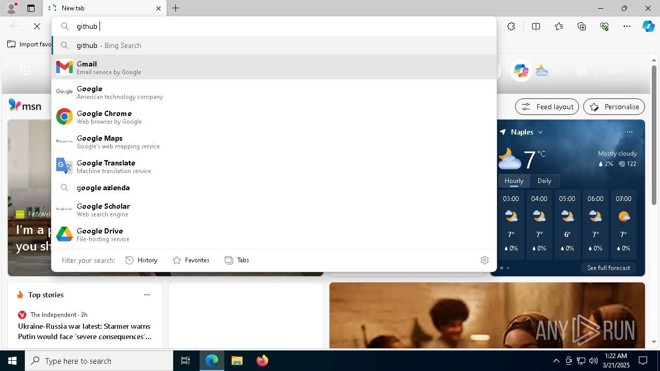Choose the Google Translate suggestion

click(274, 166)
